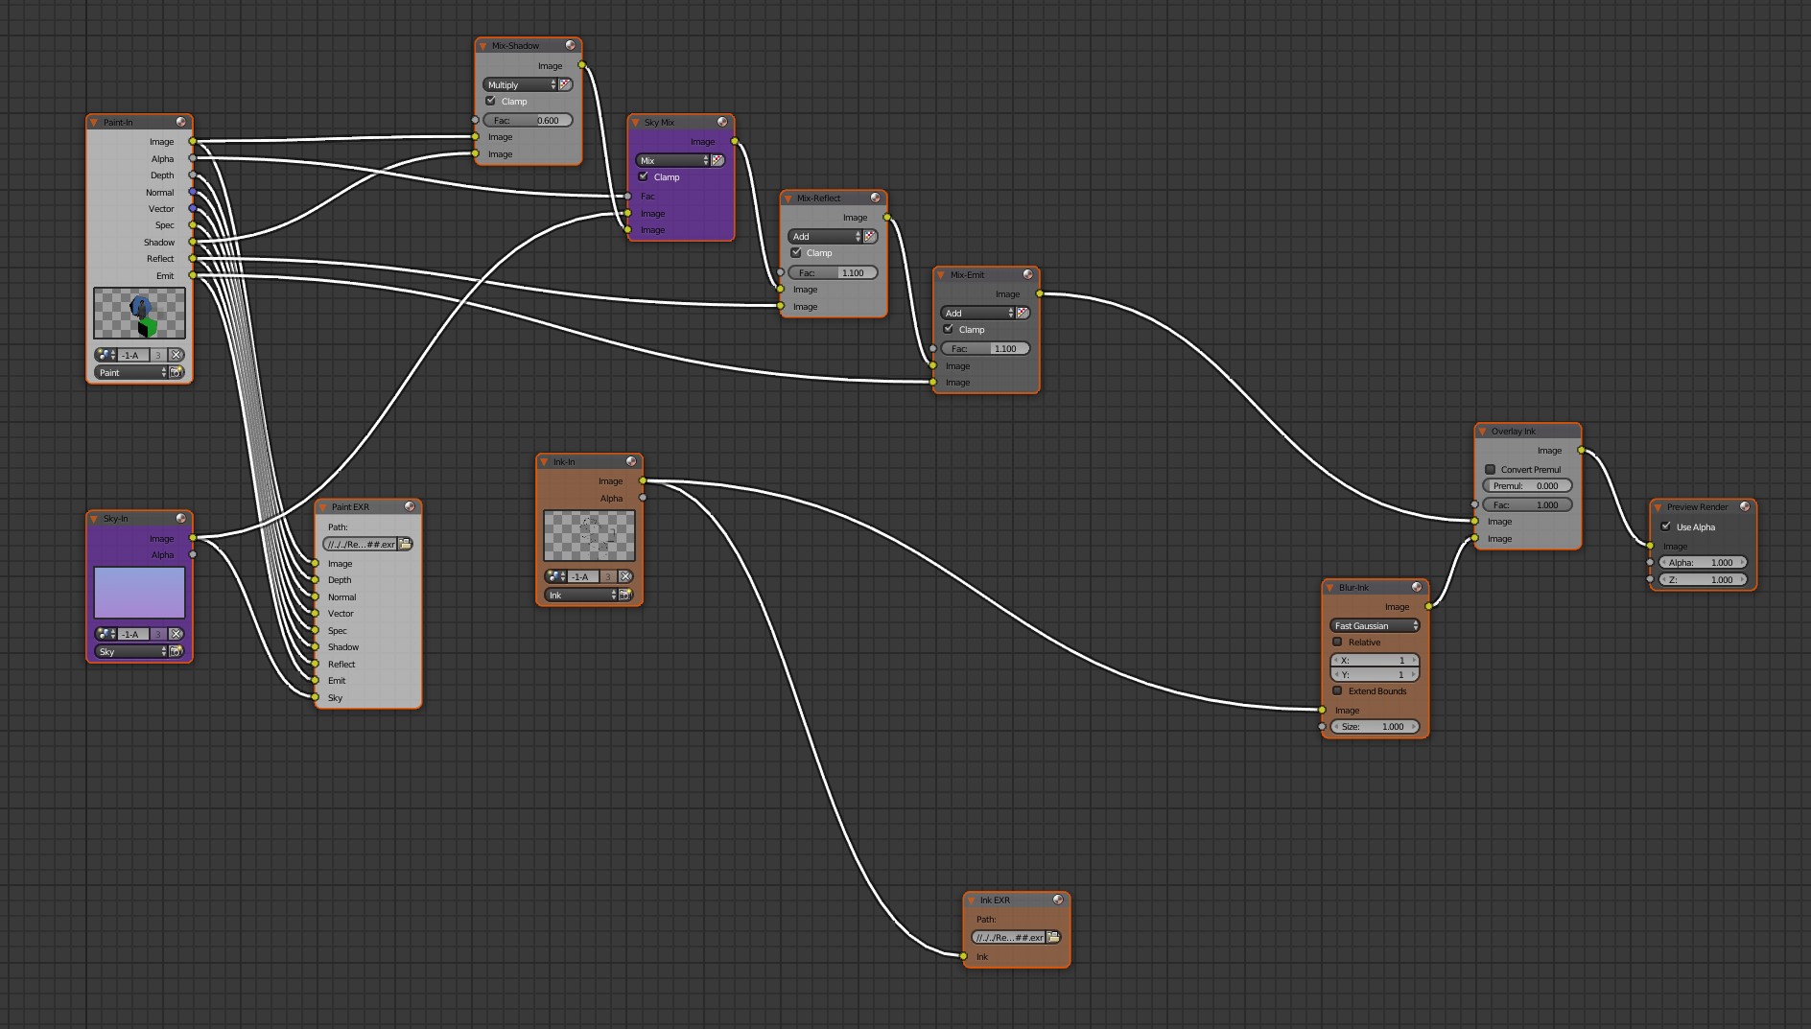Enable Extend Bounds in Blur-Ink node
Image resolution: width=1811 pixels, height=1029 pixels.
tap(1338, 690)
